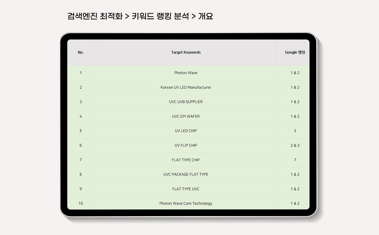Click the "Photon Wave Core Technology" keyword
Viewport: 379px width, 235px height.
click(x=186, y=203)
